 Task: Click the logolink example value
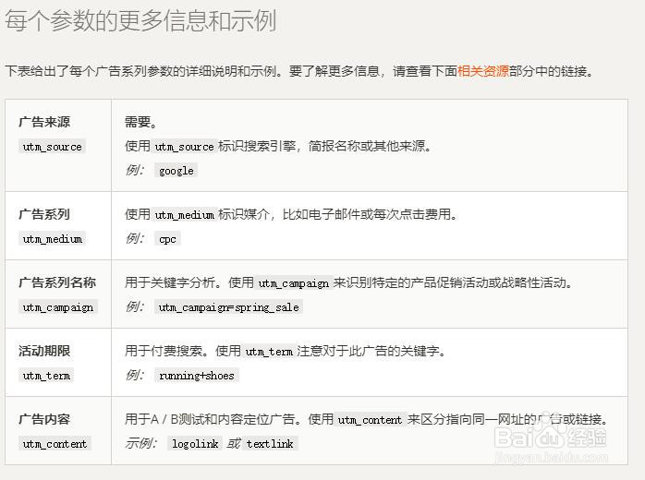pos(195,443)
